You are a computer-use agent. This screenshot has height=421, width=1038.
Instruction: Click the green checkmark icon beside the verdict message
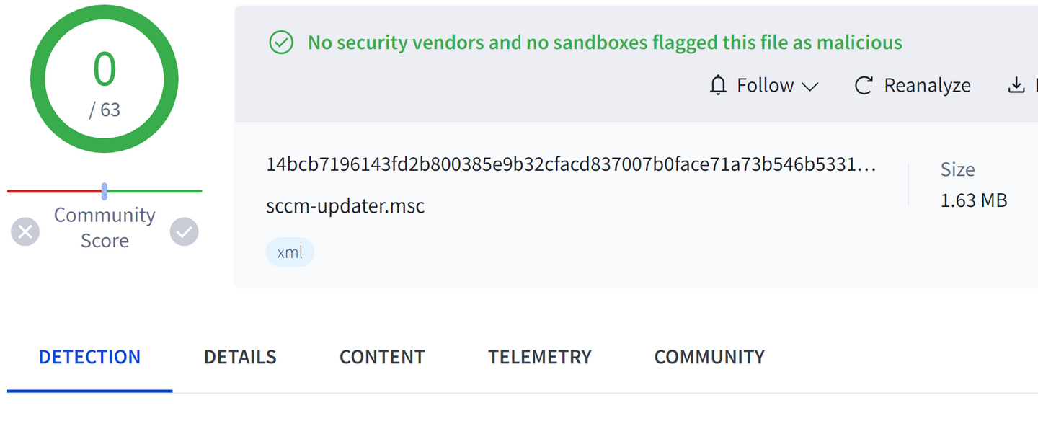click(281, 43)
